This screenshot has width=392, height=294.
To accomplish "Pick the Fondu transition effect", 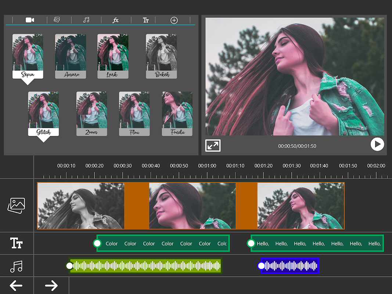I will pyautogui.click(x=177, y=114).
